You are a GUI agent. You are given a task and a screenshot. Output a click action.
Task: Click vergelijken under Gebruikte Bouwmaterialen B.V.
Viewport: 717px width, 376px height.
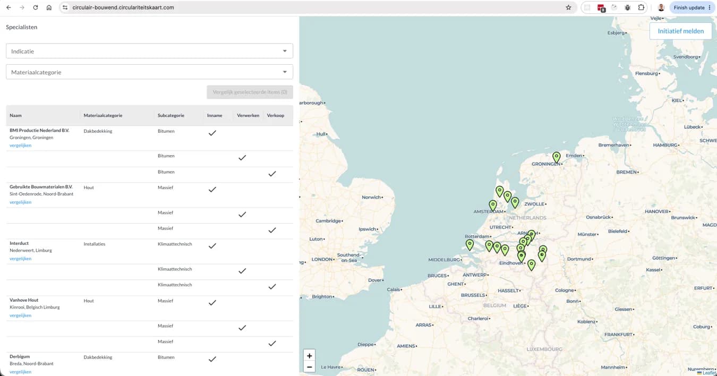point(20,202)
